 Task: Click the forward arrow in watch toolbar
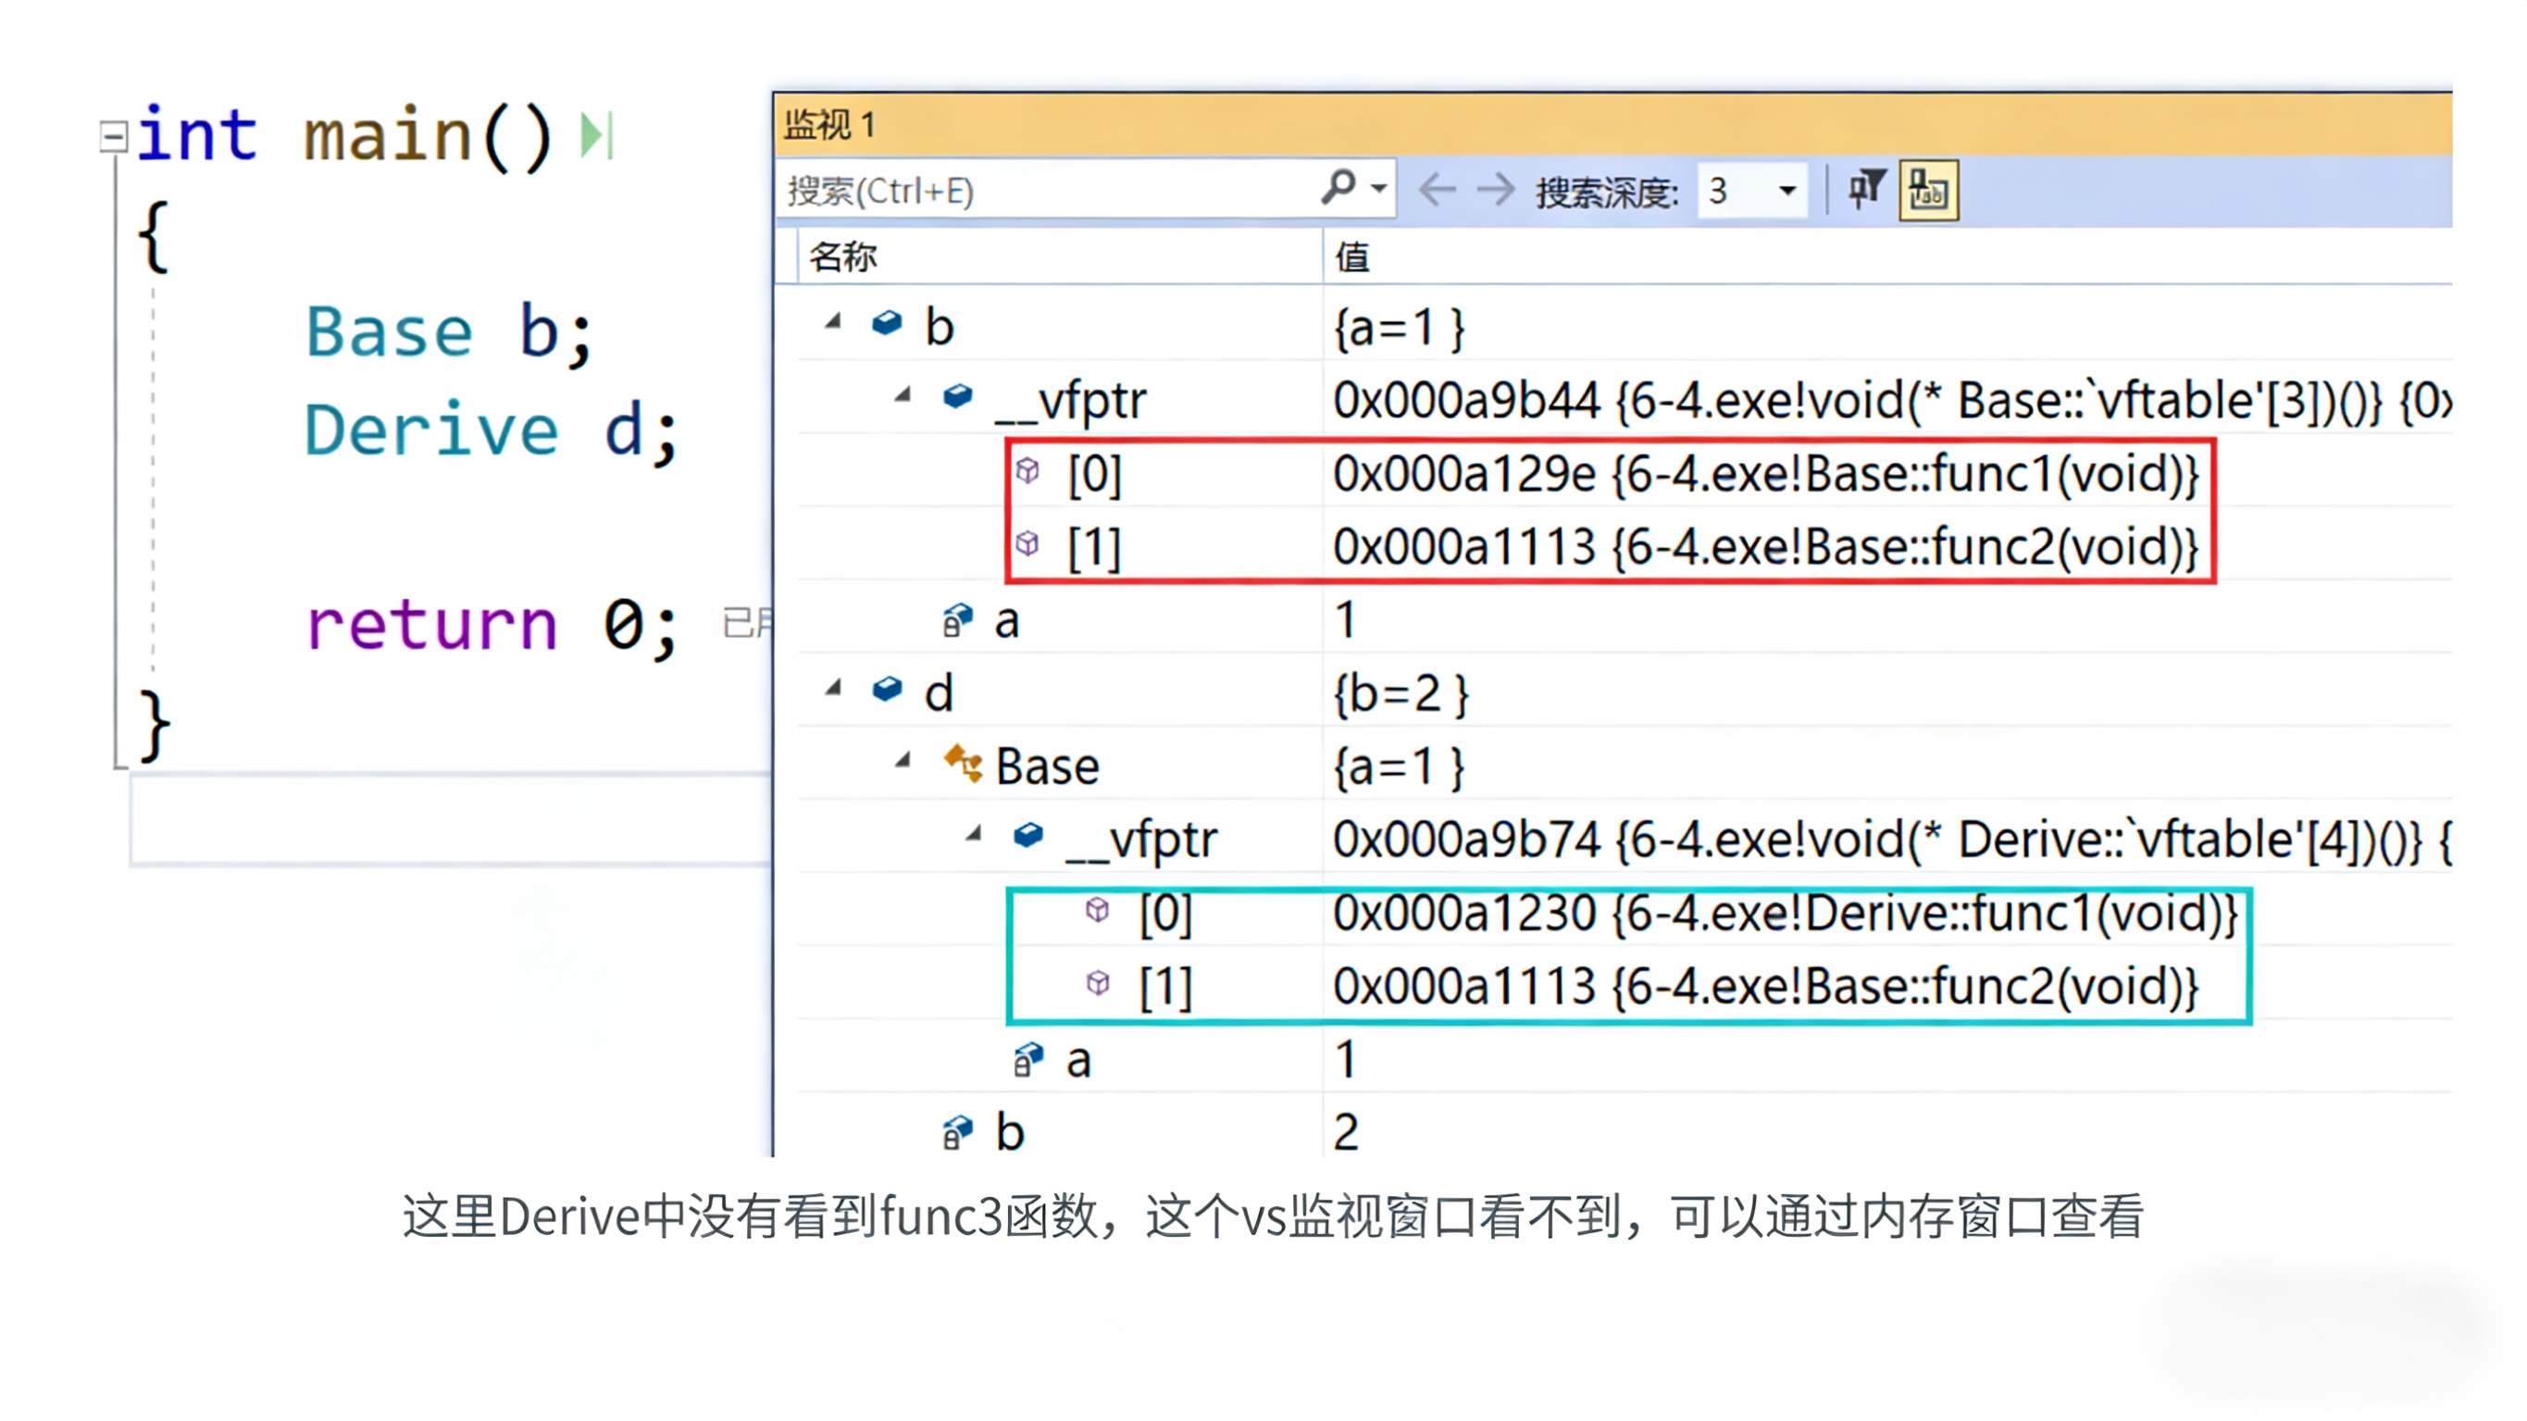pyautogui.click(x=1496, y=190)
